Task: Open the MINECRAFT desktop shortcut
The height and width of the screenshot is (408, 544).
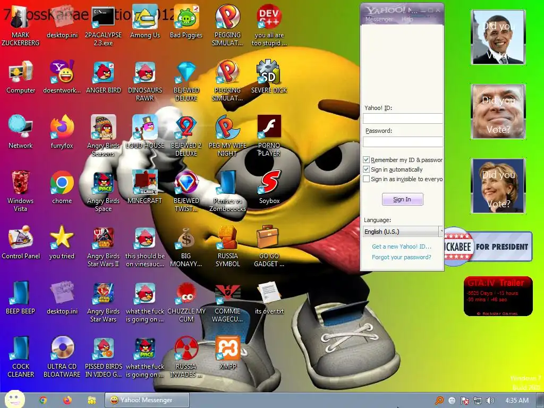Action: [x=144, y=188]
